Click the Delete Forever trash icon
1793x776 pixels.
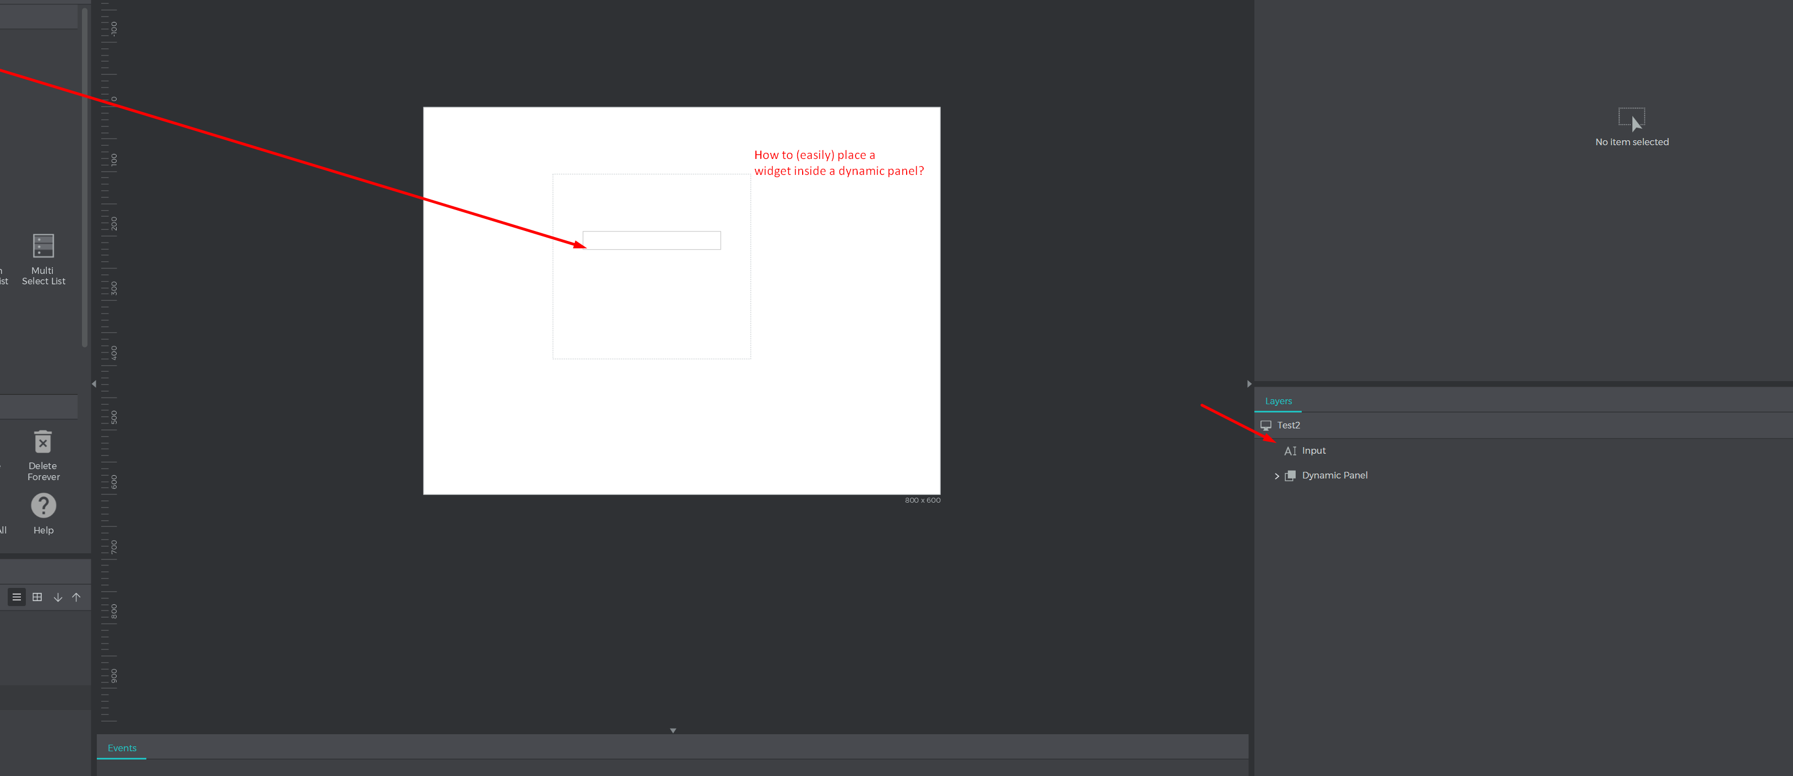pos(43,442)
